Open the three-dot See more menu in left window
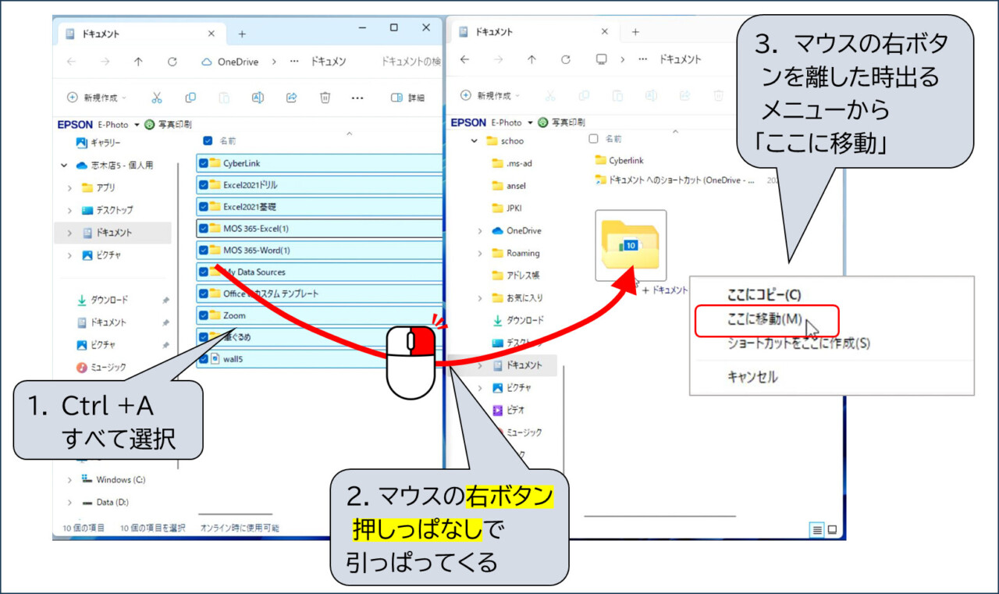Image resolution: width=999 pixels, height=594 pixels. coord(357,98)
